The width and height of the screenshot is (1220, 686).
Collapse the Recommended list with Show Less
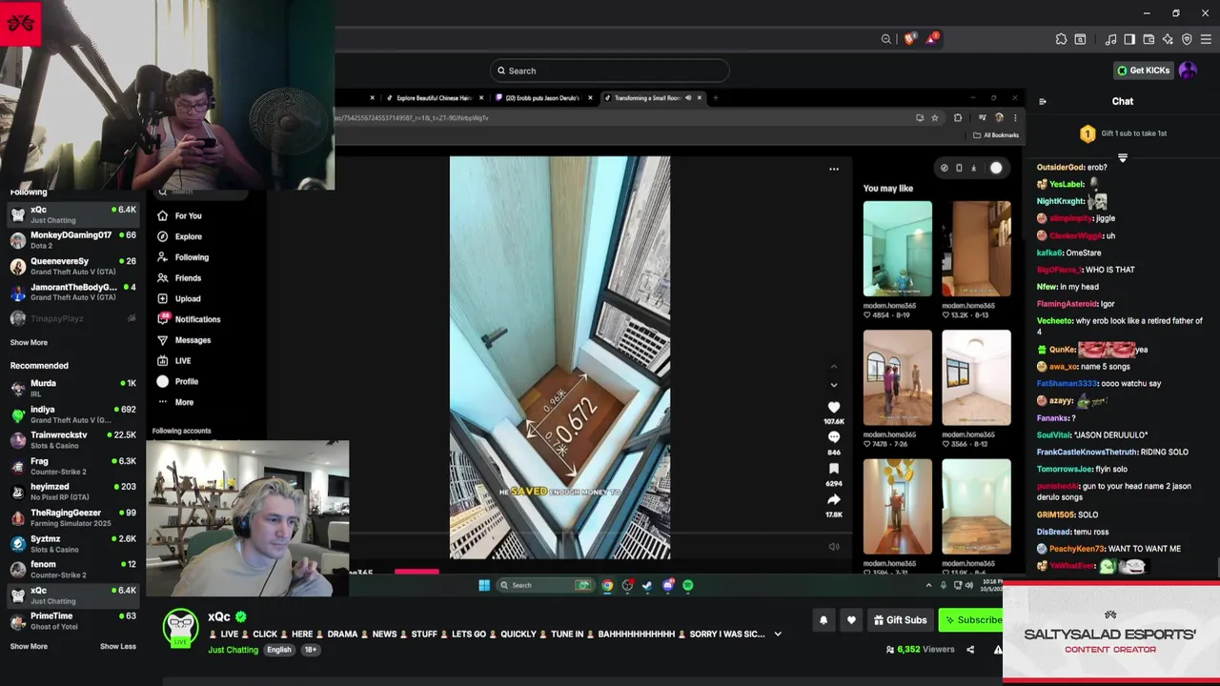(x=118, y=646)
